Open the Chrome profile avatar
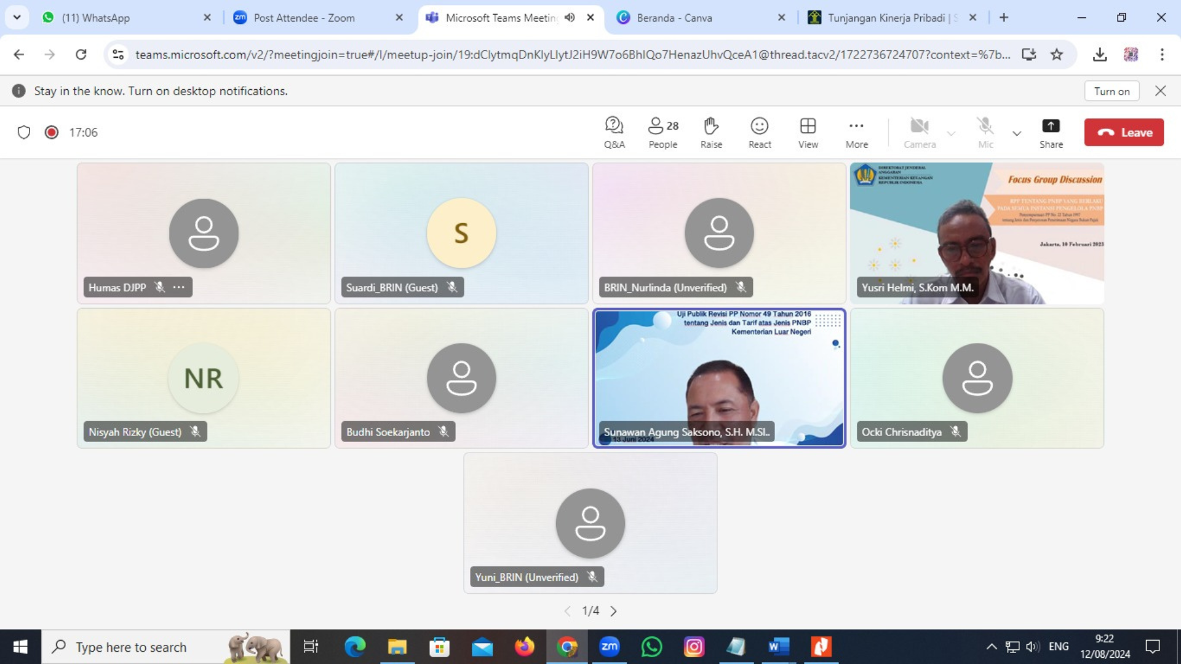The height and width of the screenshot is (664, 1181). pos(1131,55)
